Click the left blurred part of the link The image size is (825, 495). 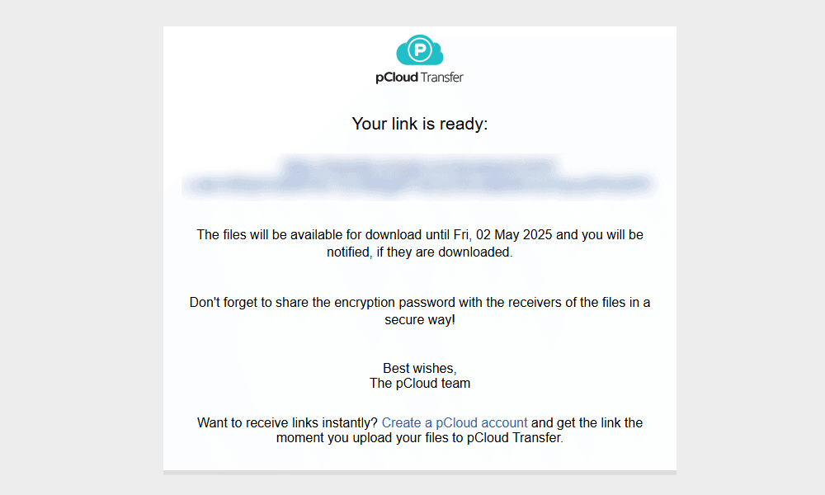(232, 184)
